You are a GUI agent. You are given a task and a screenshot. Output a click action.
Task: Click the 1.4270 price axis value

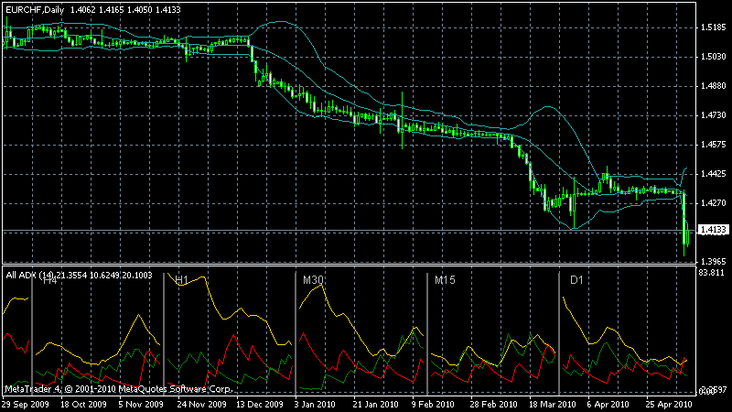coord(714,203)
